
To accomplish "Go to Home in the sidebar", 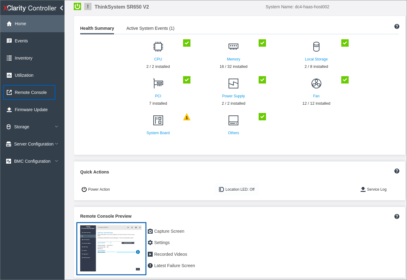I will [32, 24].
